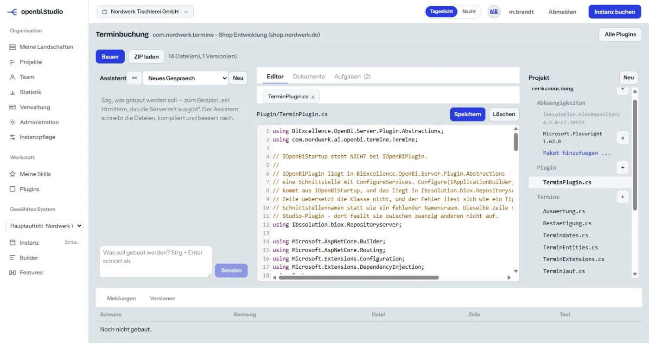Select TerminPlugin.cs in project tree

[x=579, y=182]
